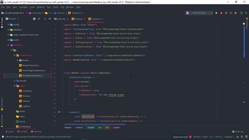
Task: Select HeaderTopLink.js in project tree
Action: click(x=30, y=65)
